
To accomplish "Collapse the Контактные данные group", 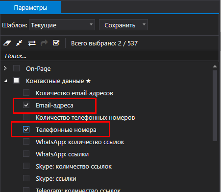I will pos(5,81).
